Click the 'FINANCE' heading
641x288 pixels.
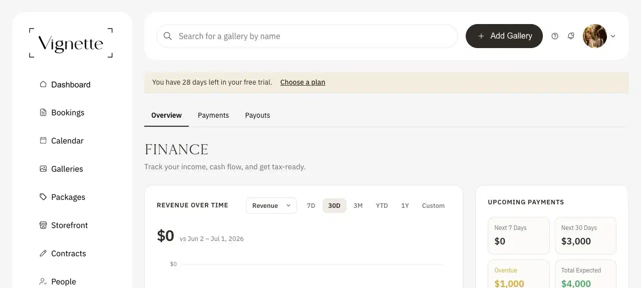176,149
